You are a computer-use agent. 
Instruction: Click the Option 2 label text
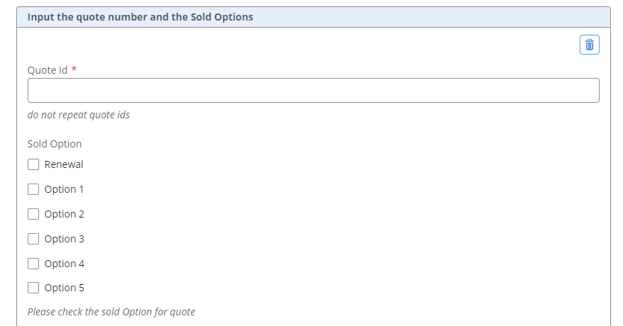[x=65, y=214]
